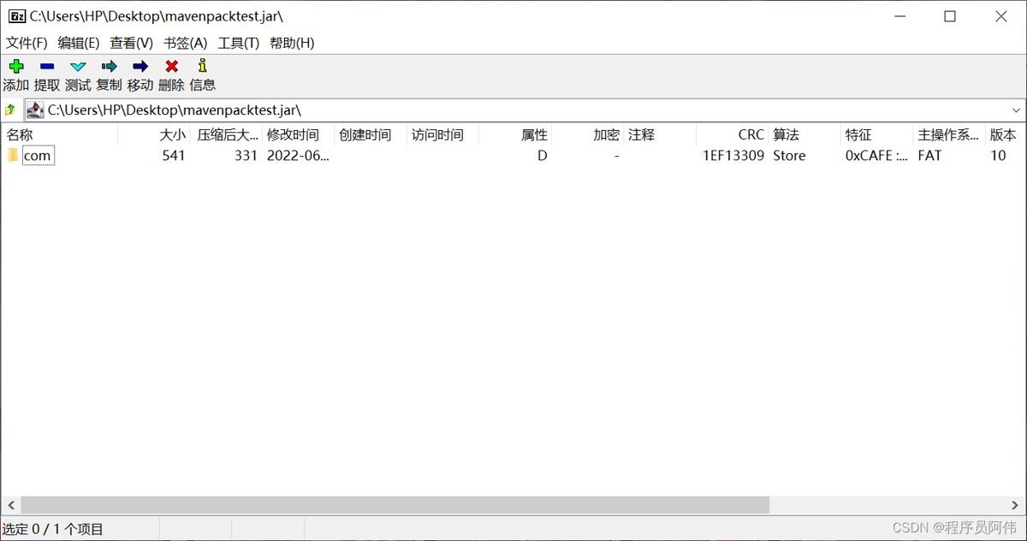Sort by 算法 column header
The image size is (1027, 541).
(804, 134)
